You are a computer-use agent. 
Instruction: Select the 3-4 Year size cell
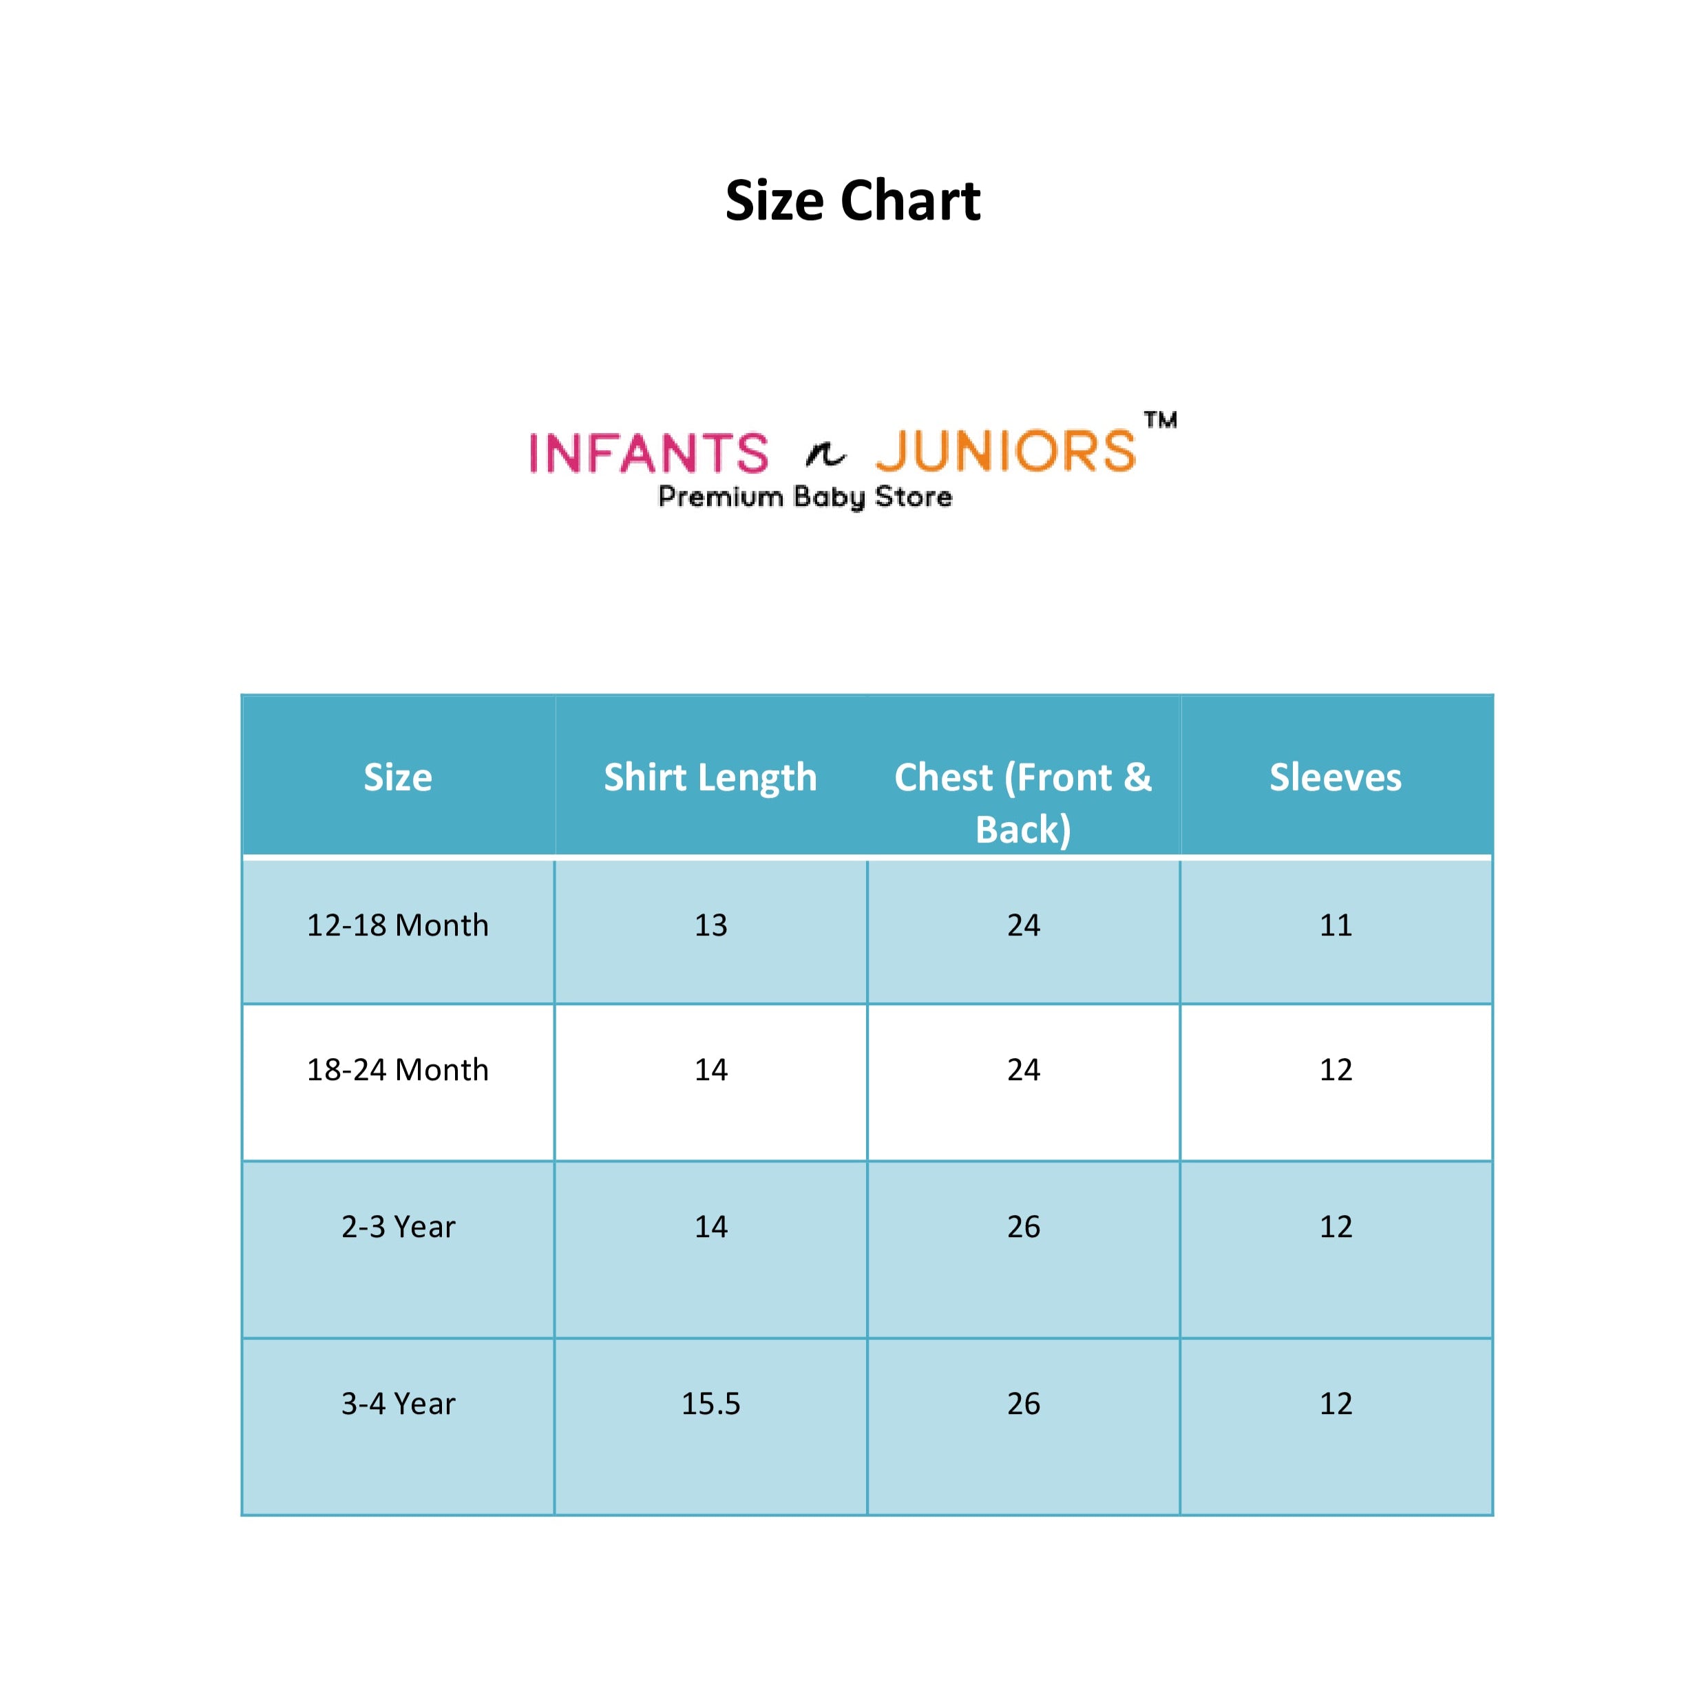click(x=398, y=1403)
